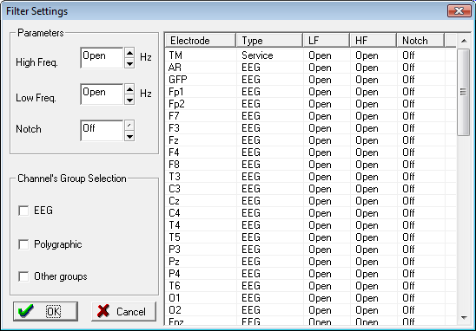Select the Pz electrode row
Viewport: 476px width, 331px height.
coord(311,262)
